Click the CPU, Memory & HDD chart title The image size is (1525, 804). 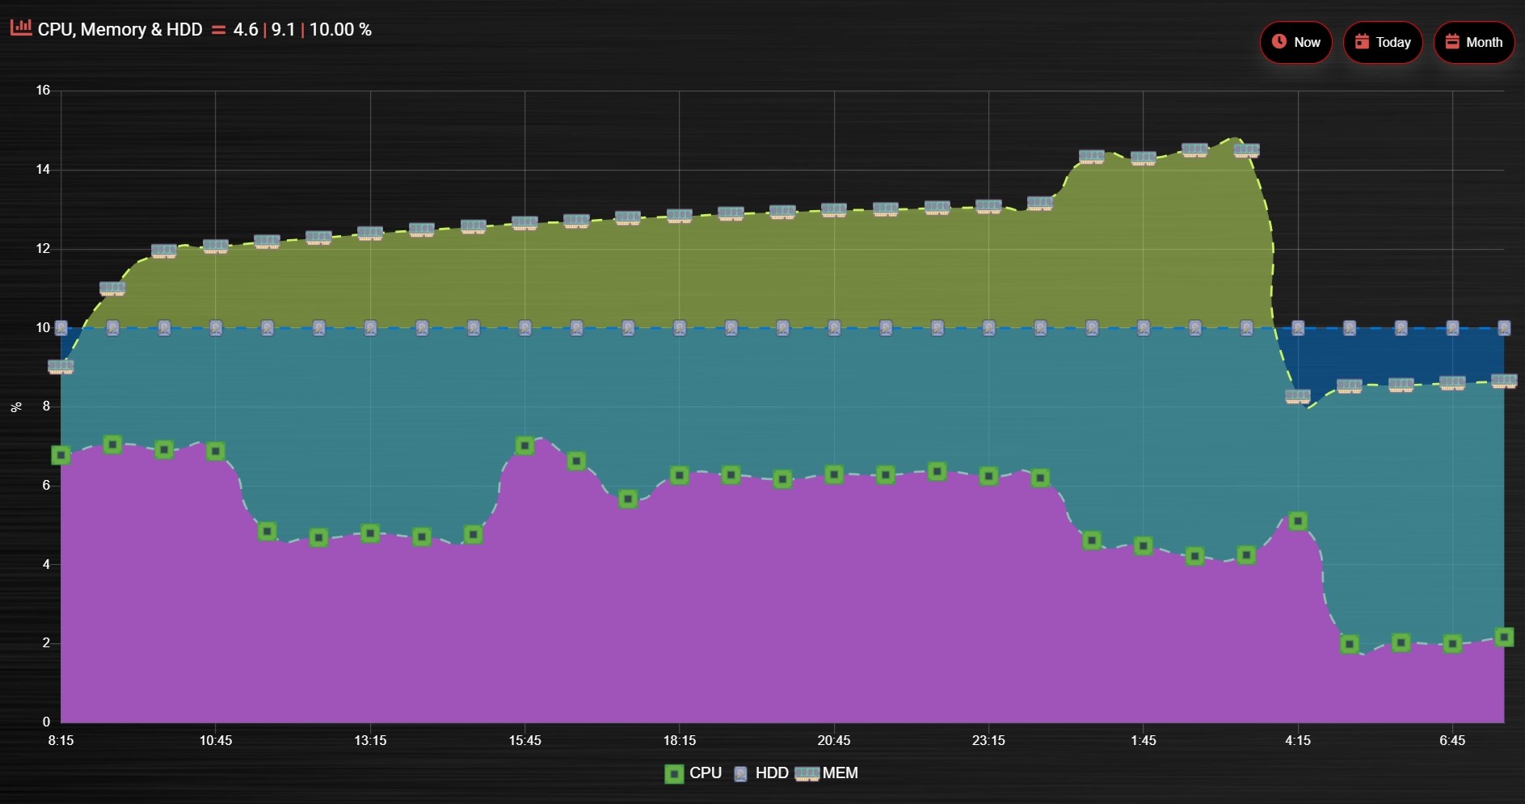[x=120, y=29]
